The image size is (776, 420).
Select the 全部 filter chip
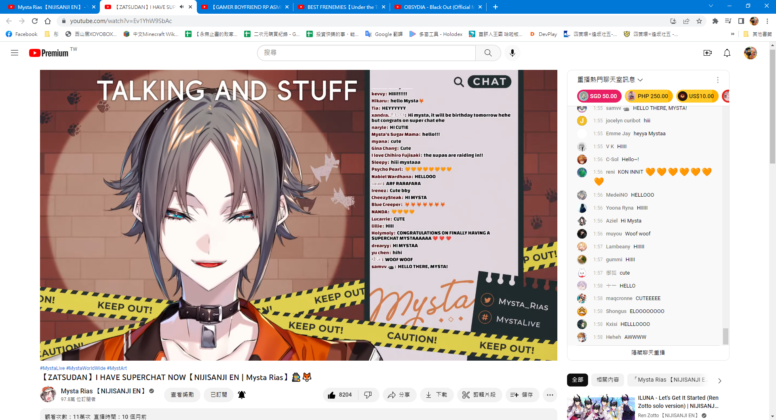click(x=577, y=380)
